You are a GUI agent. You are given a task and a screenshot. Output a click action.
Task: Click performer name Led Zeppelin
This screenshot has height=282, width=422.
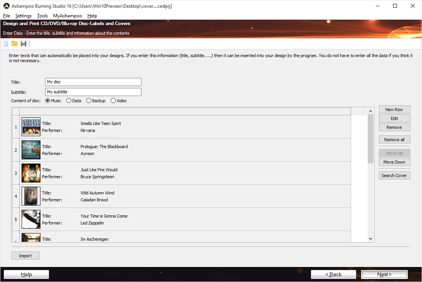coord(92,223)
